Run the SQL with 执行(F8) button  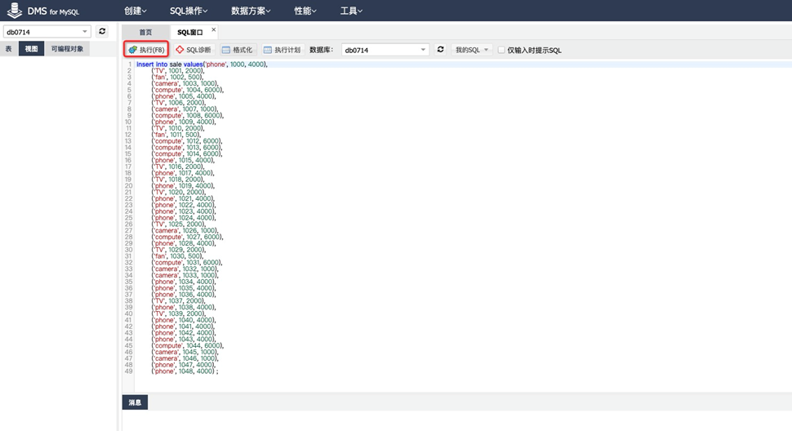146,50
